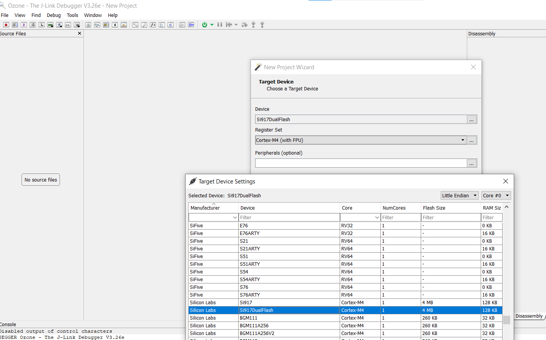546x340 pixels.
Task: Click the green Memory chip toolbar icon
Action: 50,25
